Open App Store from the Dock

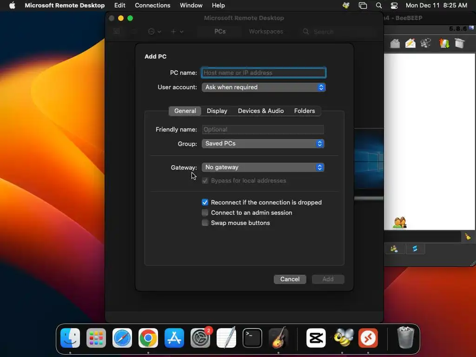coord(174,338)
